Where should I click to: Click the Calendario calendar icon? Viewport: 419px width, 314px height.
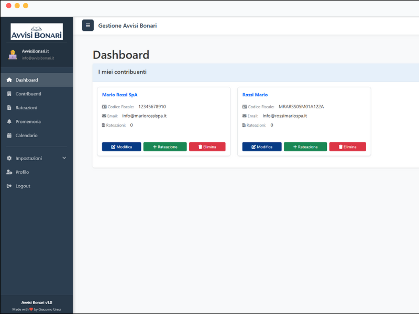pos(9,136)
